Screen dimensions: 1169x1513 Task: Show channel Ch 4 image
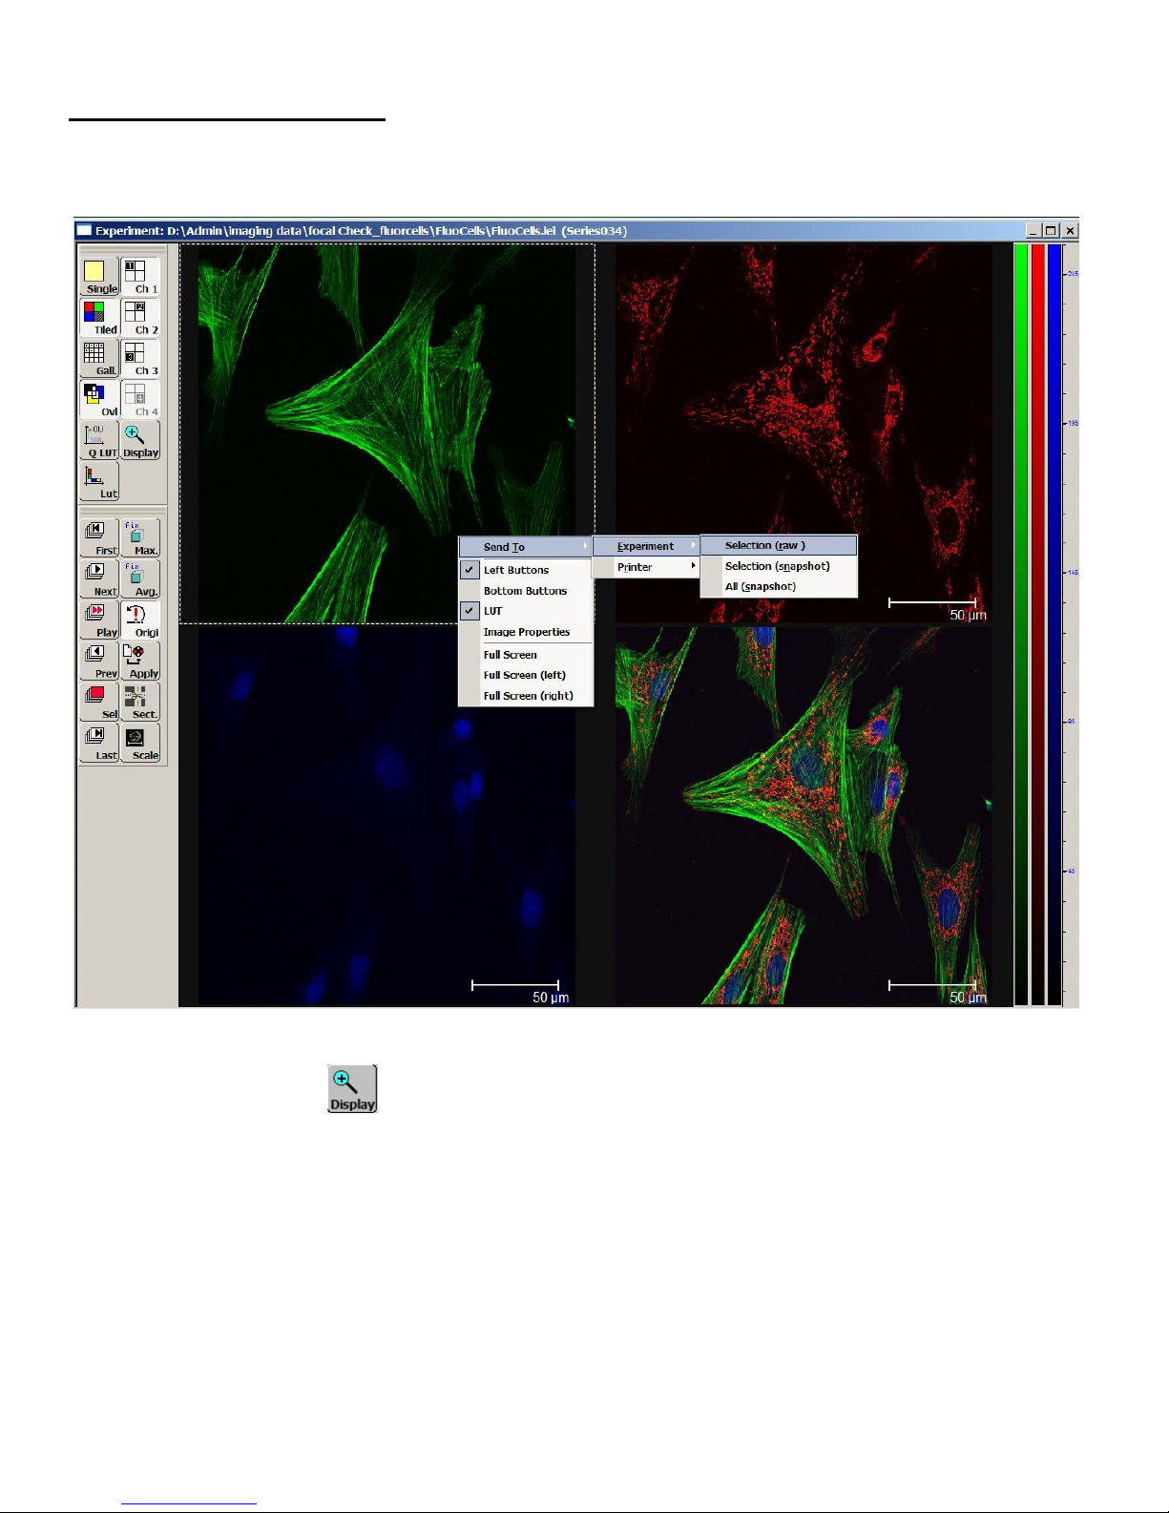pos(140,400)
